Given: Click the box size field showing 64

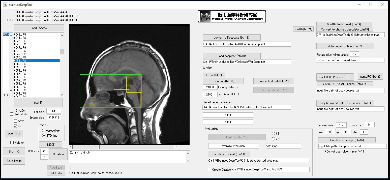Looking at the screenshot, I should click(x=369, y=125).
